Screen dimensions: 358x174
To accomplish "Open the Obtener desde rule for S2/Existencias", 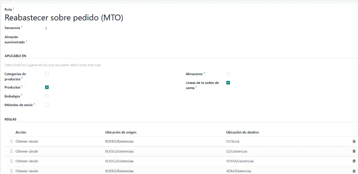I will (x=27, y=151).
